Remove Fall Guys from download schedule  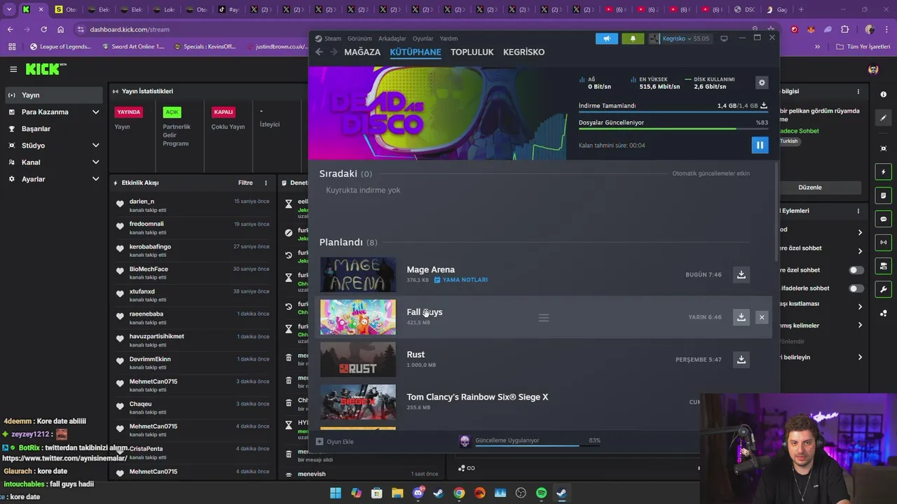762,317
